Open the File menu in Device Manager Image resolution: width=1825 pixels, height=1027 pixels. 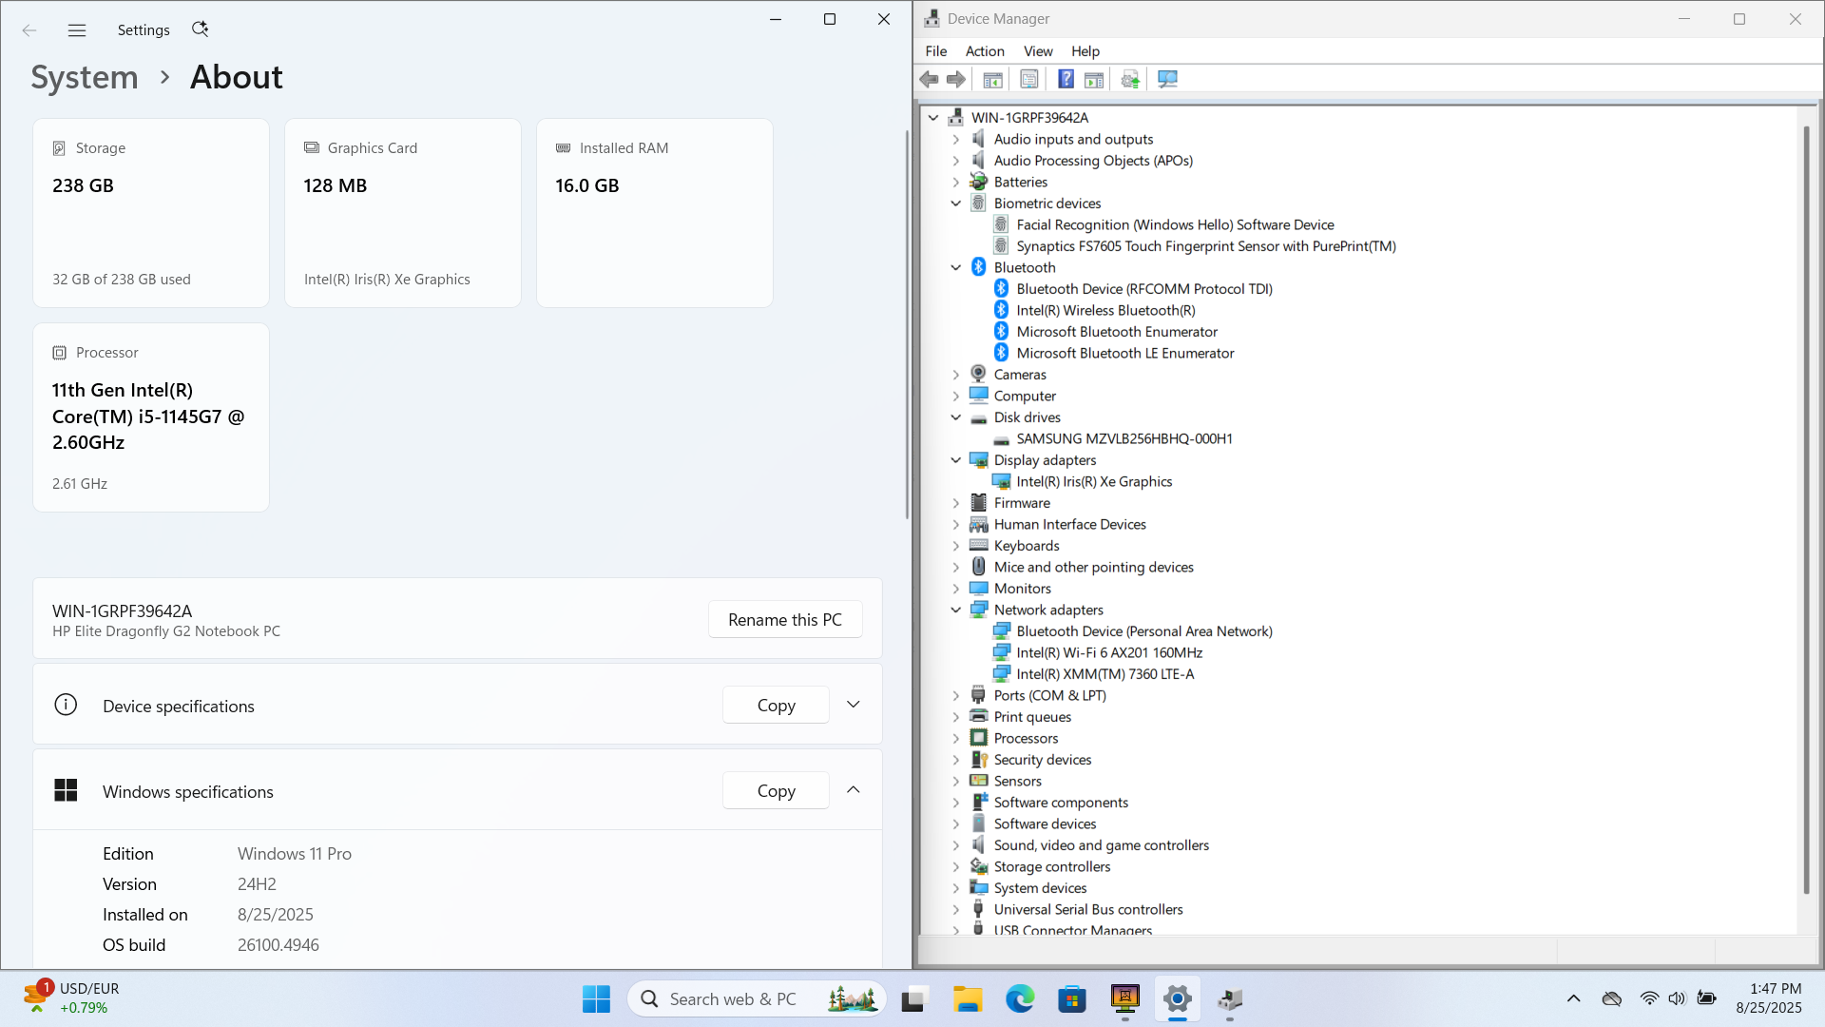(935, 51)
